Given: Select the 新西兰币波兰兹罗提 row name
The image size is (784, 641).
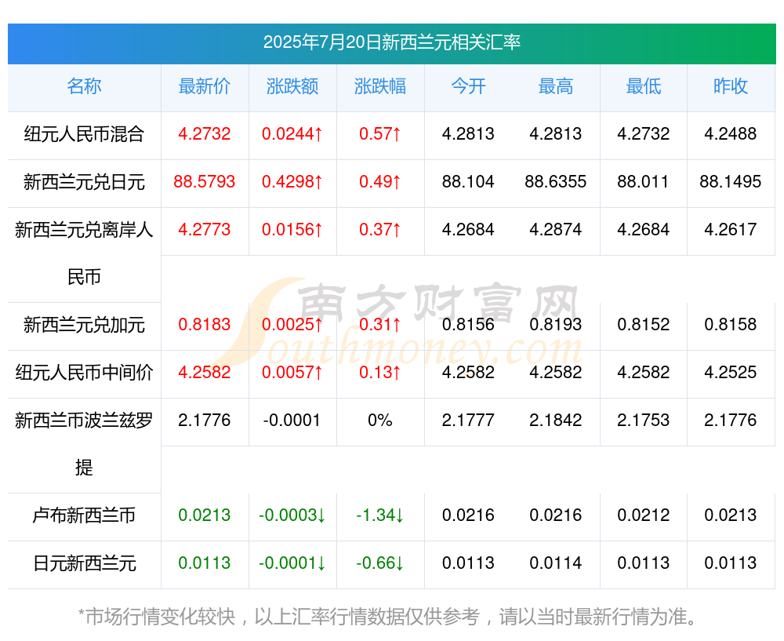Looking at the screenshot, I should point(84,444).
